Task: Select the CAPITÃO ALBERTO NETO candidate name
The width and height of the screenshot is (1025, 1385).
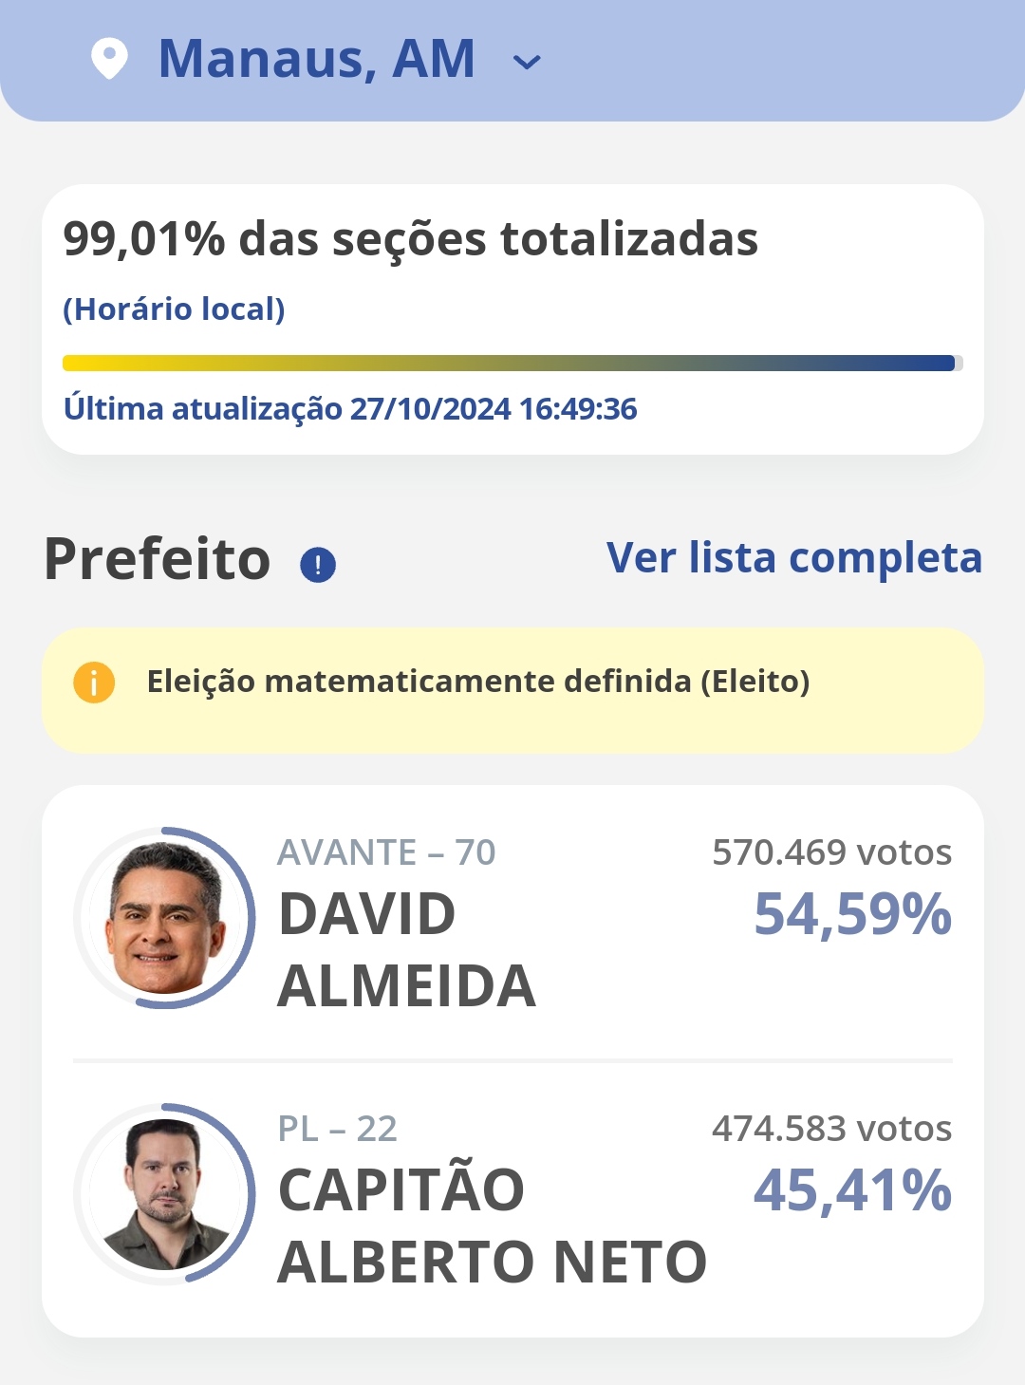Action: tap(492, 1226)
